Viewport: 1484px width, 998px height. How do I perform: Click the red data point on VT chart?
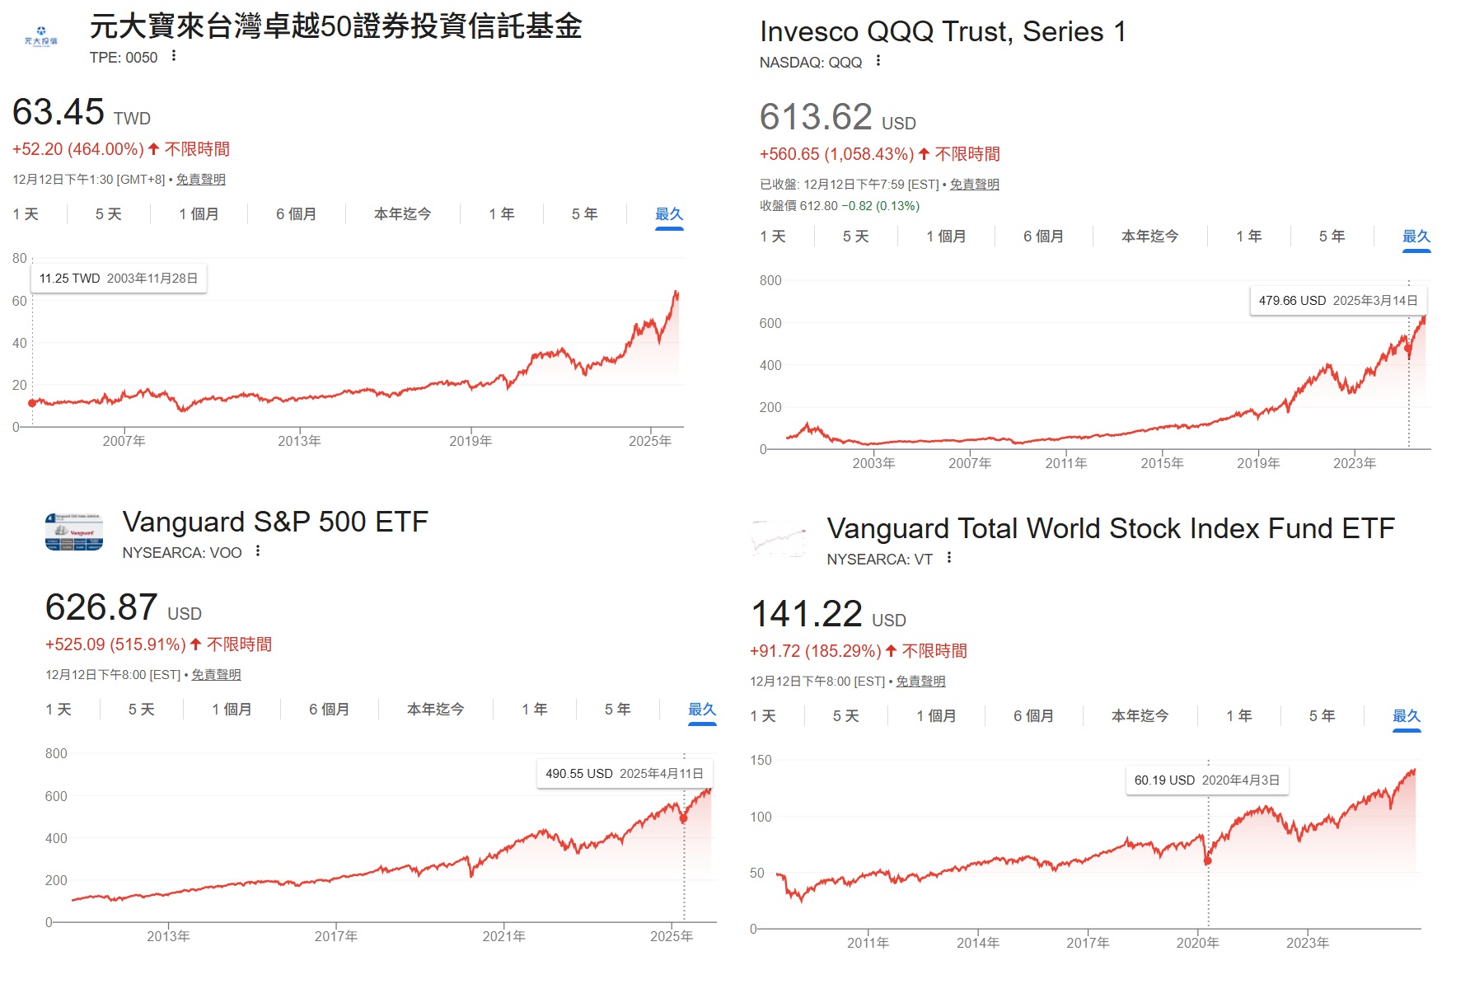coord(1208,861)
